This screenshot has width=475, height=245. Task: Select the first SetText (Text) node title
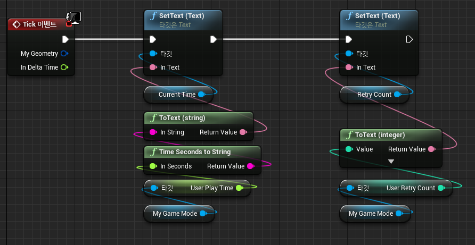[182, 16]
